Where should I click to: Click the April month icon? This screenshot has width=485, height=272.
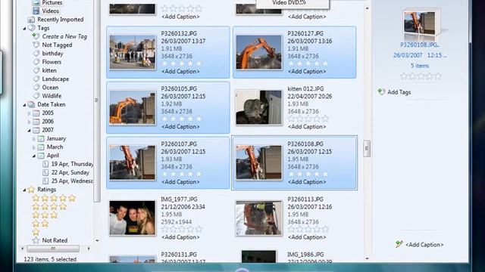pos(41,156)
